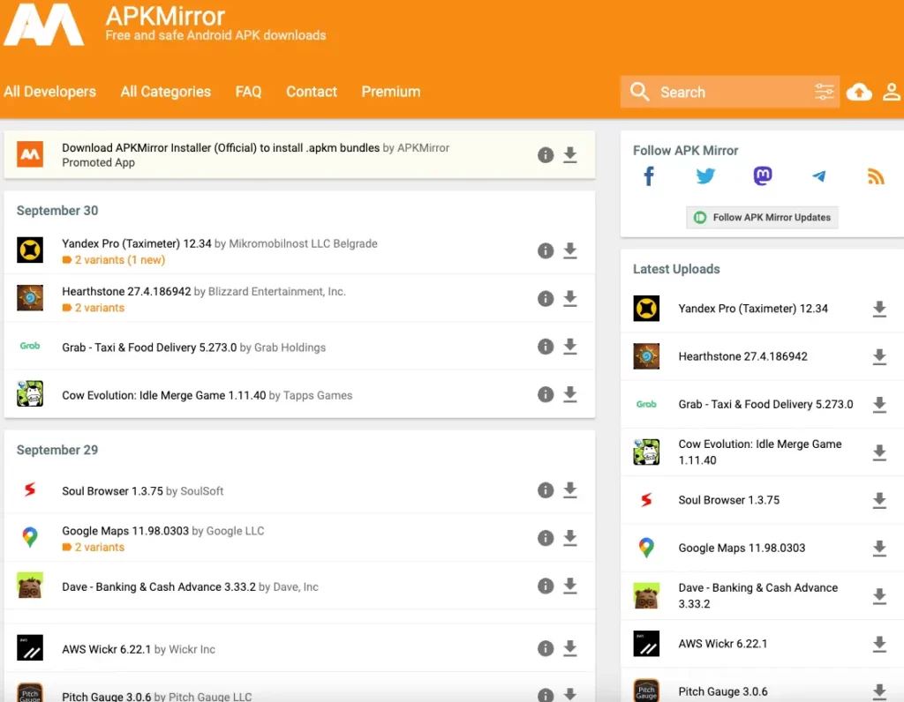Open developer Tapps Games link
The height and width of the screenshot is (702, 904).
tap(318, 395)
